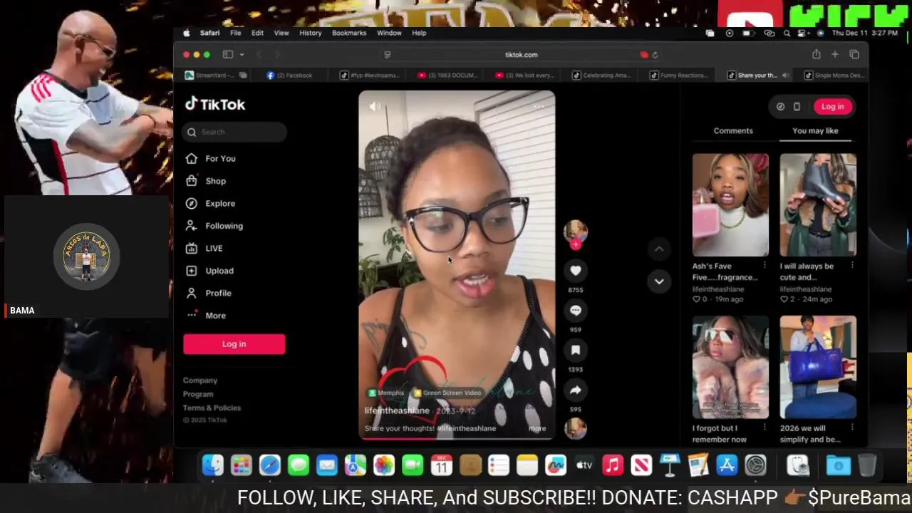Follow the creator via red plus badge
This screenshot has height=513, width=912.
coord(576,244)
